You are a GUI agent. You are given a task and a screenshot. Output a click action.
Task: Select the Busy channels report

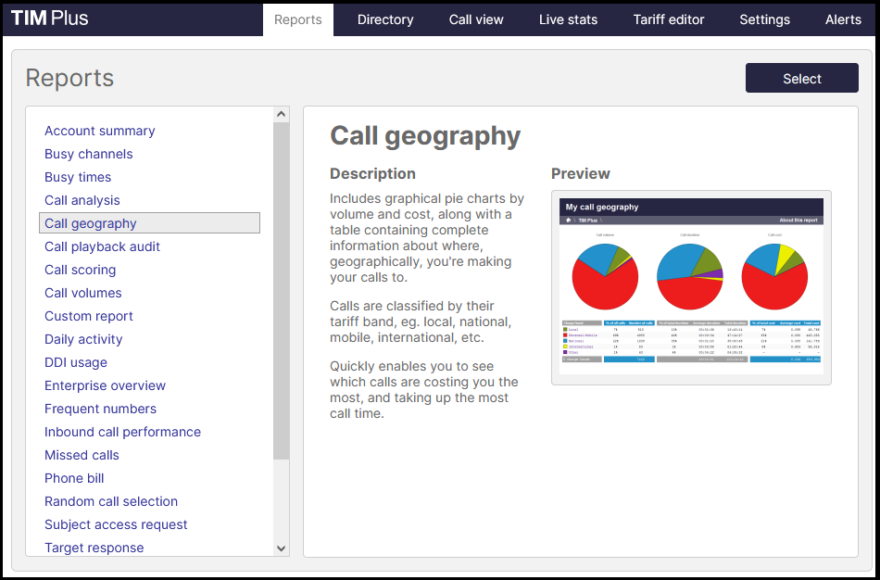[x=88, y=154]
